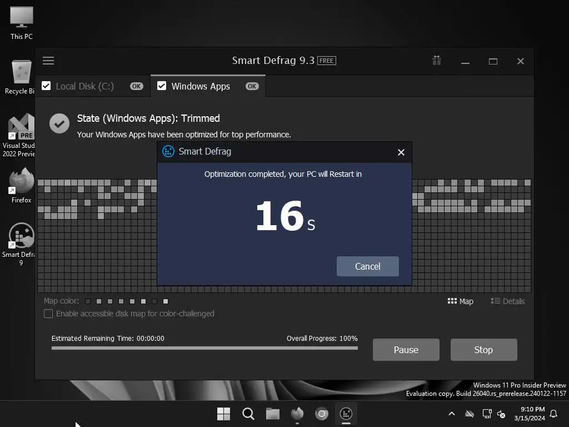Switch to the Windows Apps tab
Screen dimensions: 569x427
208,86
